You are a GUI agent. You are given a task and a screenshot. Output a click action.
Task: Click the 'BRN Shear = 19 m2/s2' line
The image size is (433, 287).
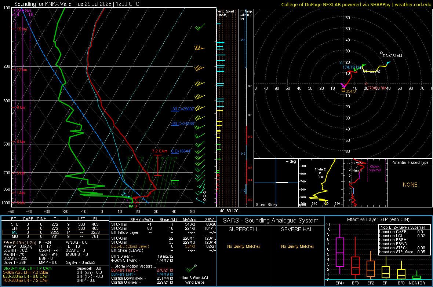click(x=142, y=256)
